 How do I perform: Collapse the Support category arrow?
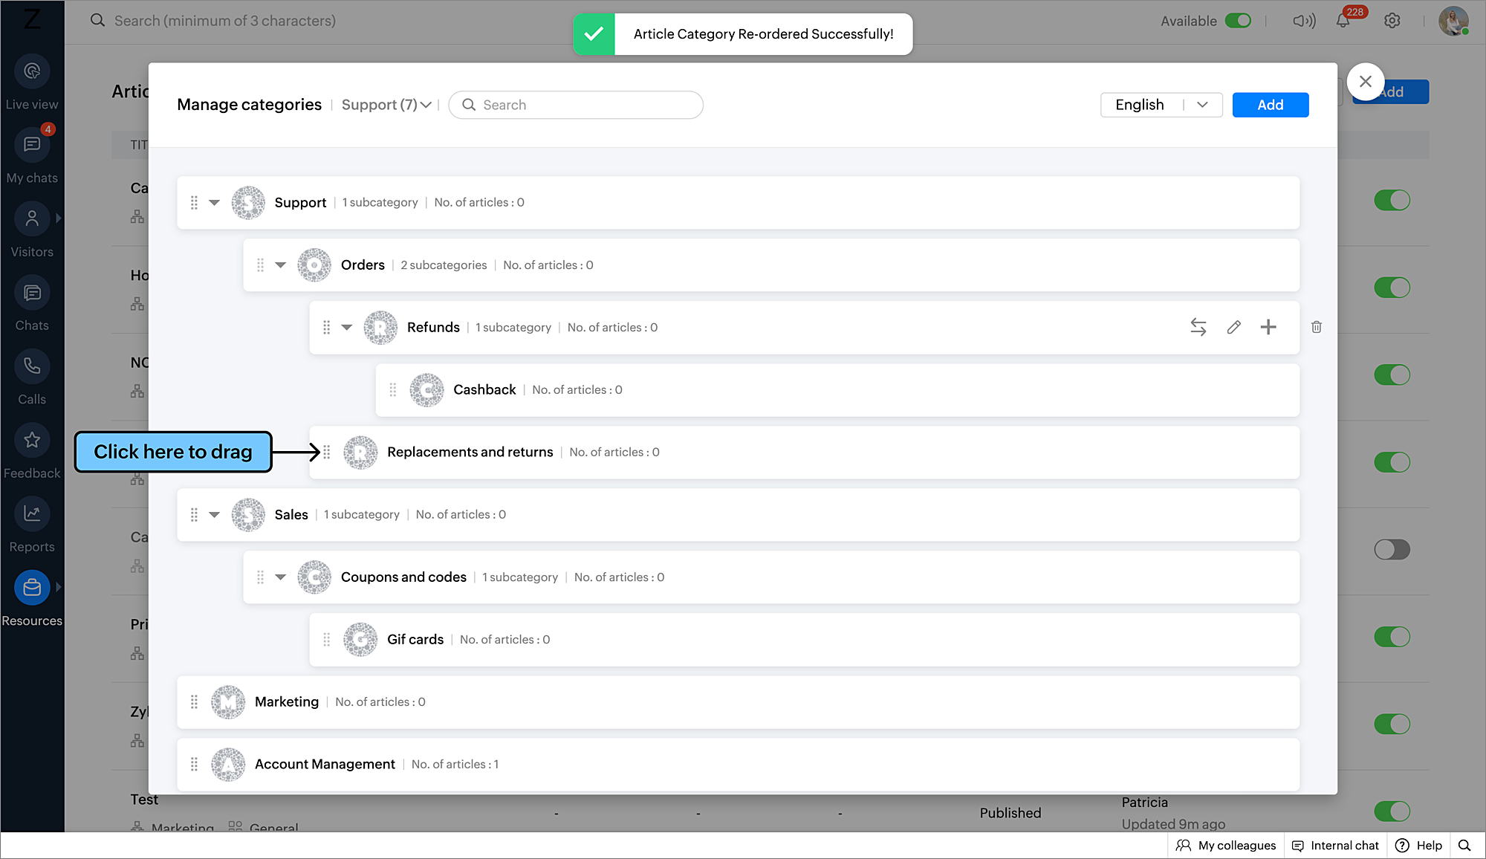click(x=214, y=202)
